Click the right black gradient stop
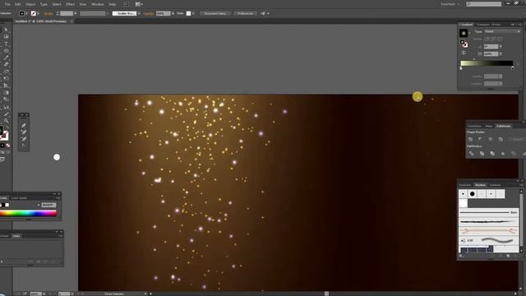 coord(513,68)
